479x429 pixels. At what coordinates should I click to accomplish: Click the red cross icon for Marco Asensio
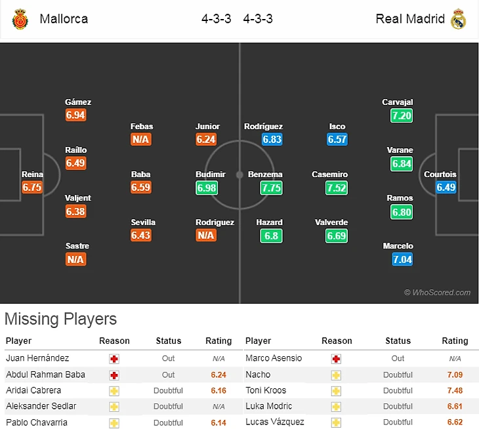coord(337,359)
